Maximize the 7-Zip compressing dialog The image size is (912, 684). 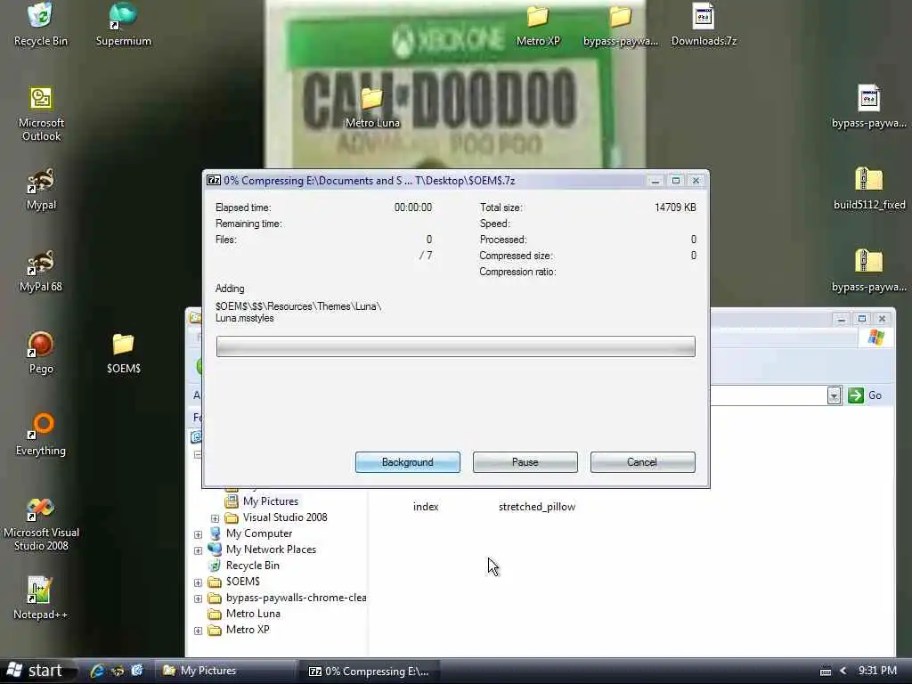(676, 180)
